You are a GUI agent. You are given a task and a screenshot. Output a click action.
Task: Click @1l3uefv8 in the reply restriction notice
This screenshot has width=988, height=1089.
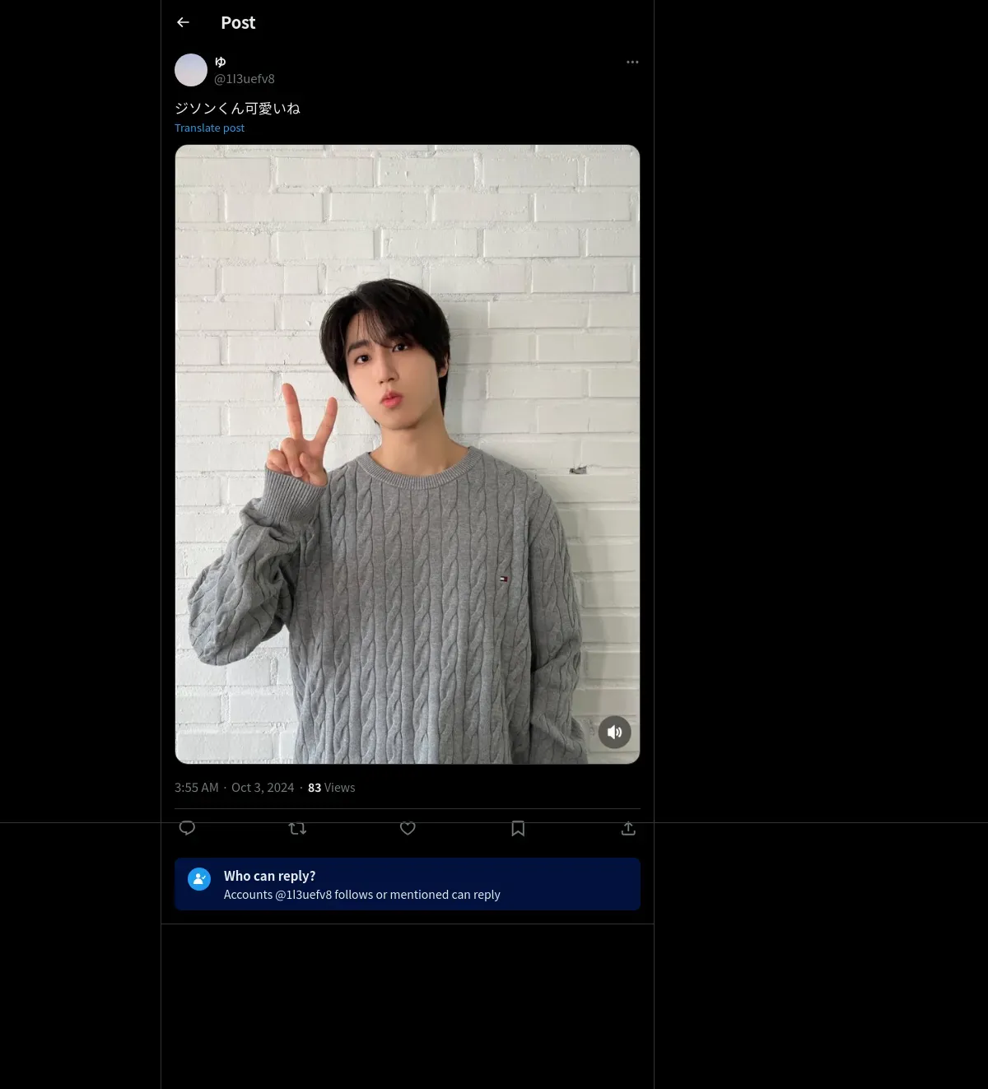coord(304,895)
